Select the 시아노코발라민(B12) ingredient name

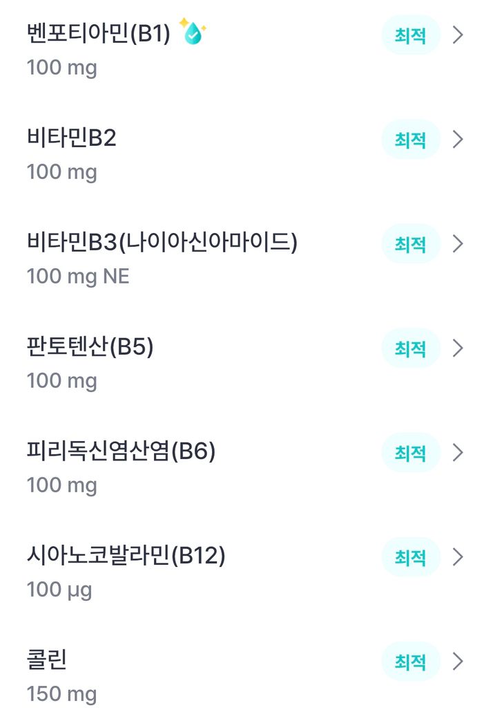pyautogui.click(x=126, y=556)
